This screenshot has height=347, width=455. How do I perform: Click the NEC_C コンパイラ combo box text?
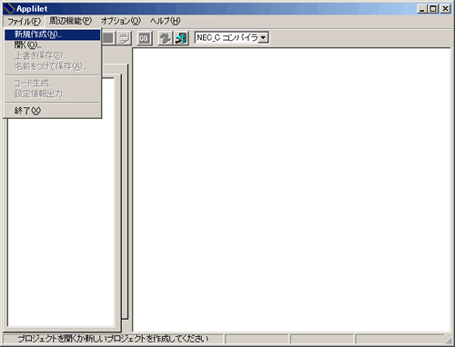[x=227, y=38]
